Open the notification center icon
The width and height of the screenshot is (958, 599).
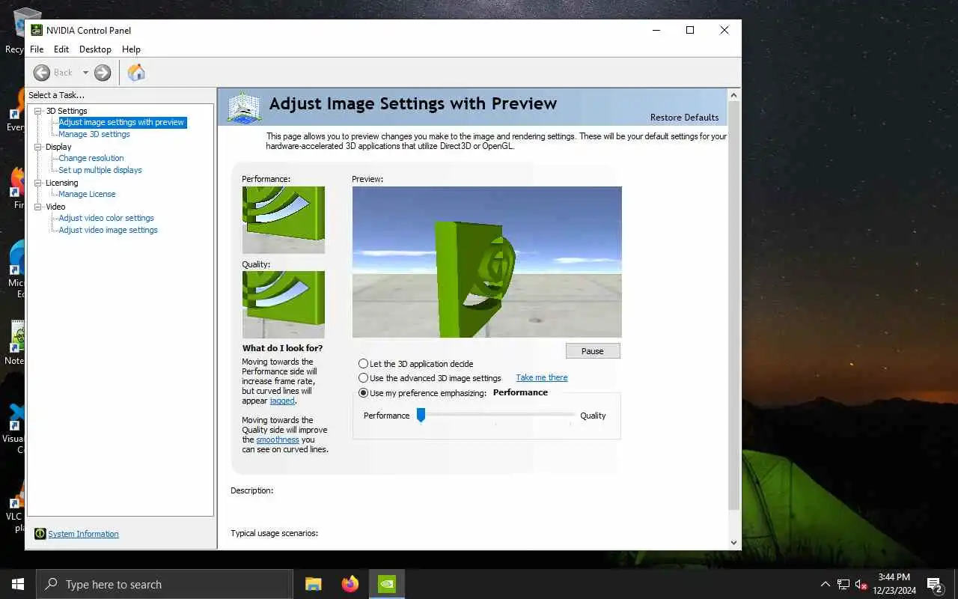point(935,585)
